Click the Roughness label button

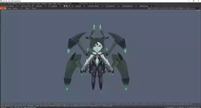[x=128, y=6]
